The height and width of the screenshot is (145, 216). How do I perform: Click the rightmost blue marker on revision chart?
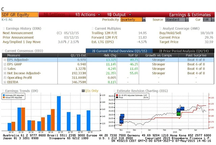point(182,108)
